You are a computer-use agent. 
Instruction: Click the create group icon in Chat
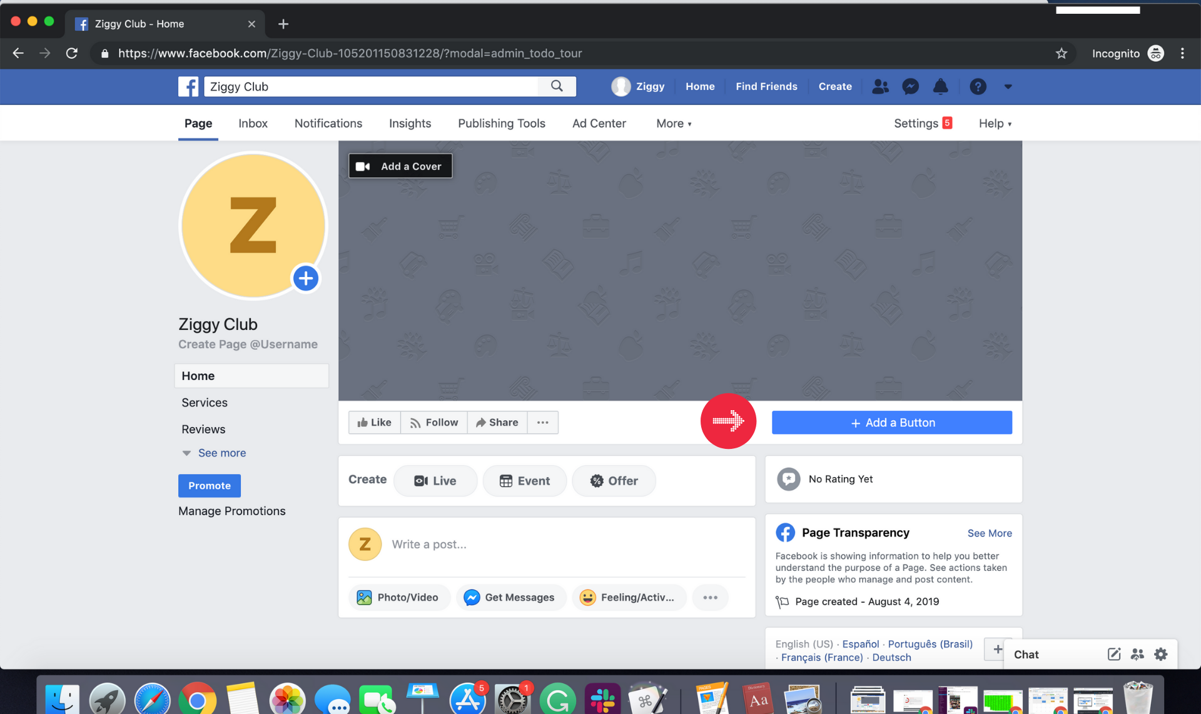[x=1137, y=655]
